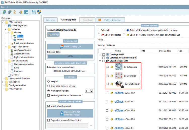Select the Keep all radio button
Viewport: 189px width, 130px height.
click(x=48, y=81)
